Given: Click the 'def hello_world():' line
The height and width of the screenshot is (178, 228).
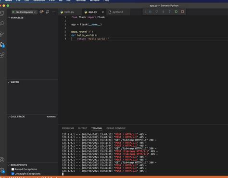Looking at the screenshot, I should point(84,35).
